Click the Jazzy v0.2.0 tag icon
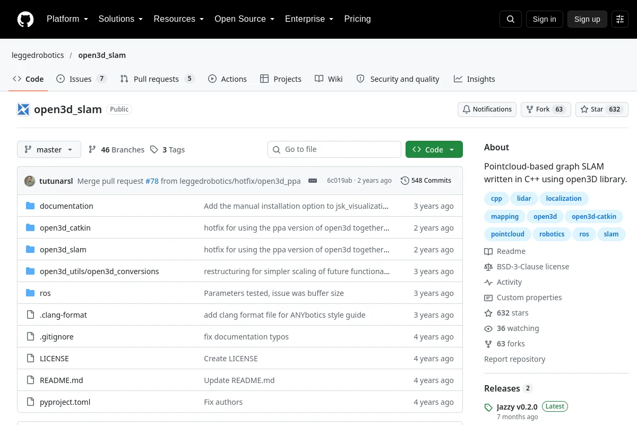 (488, 407)
